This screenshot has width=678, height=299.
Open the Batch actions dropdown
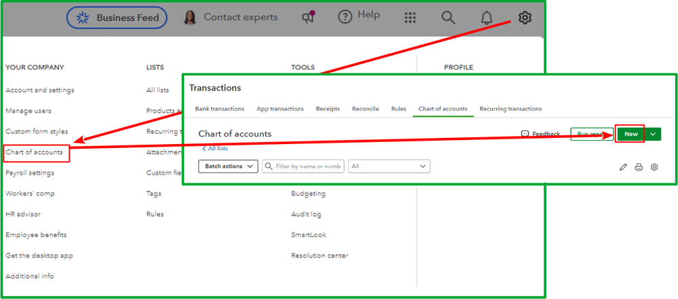228,166
